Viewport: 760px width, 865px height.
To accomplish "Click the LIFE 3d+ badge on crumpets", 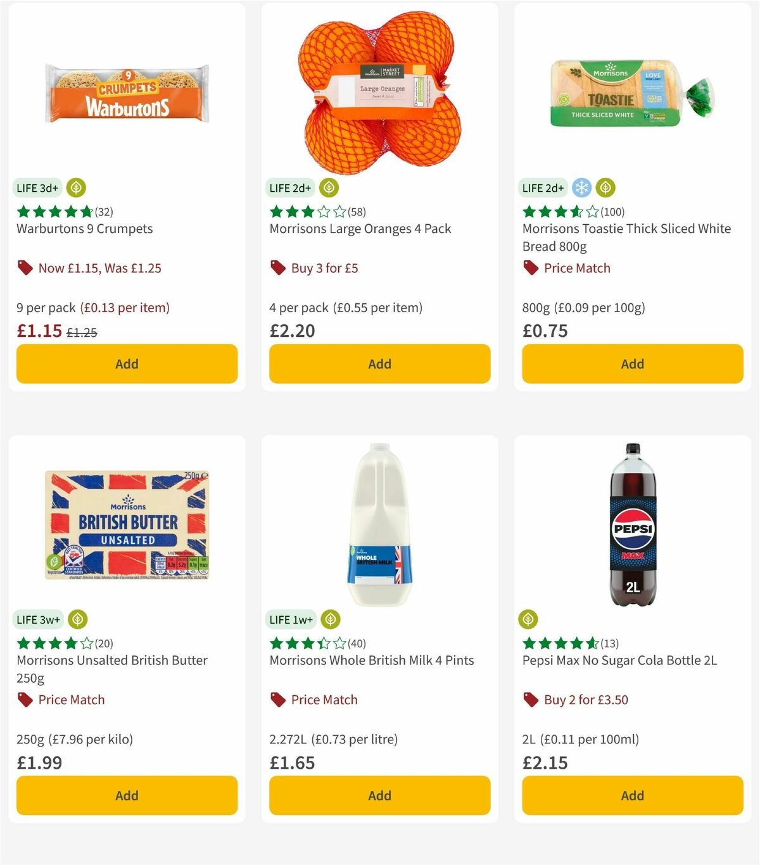I will (x=36, y=187).
